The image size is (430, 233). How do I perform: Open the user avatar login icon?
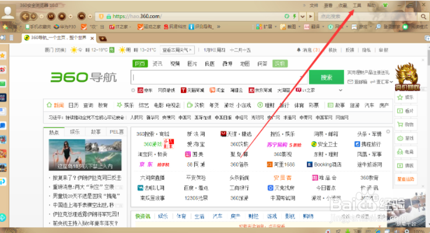coord(8,12)
